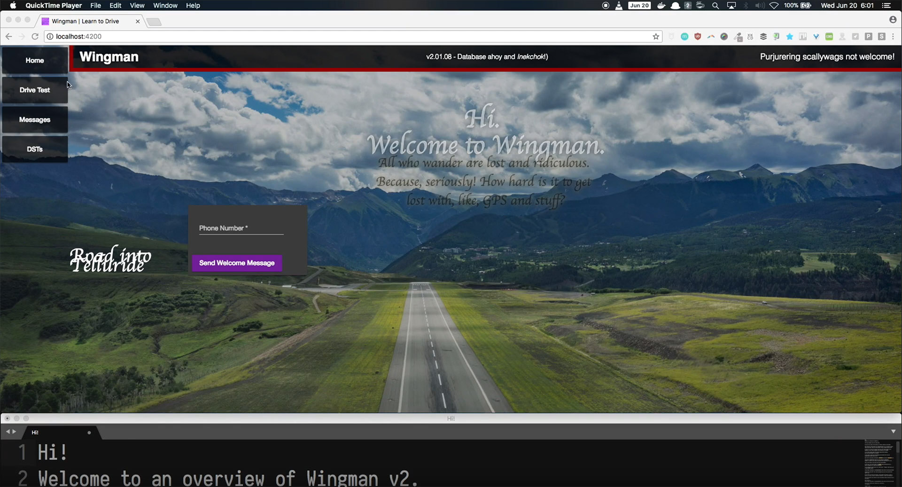Open the DSTs sidebar button
The height and width of the screenshot is (487, 902).
[35, 149]
